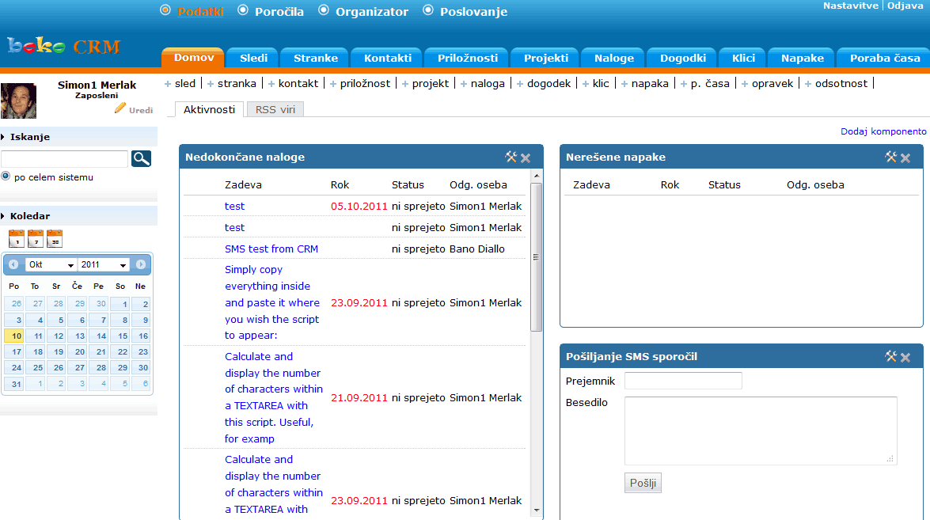This screenshot has width=930, height=520.
Task: Toggle 'po celem sistemu' search option
Action: pyautogui.click(x=6, y=176)
